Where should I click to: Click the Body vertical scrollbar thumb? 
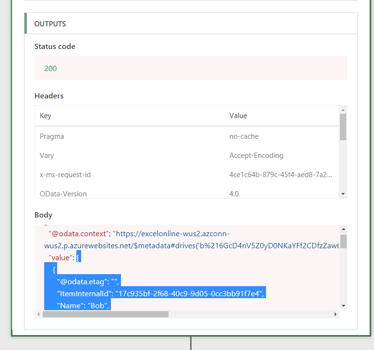point(343,241)
